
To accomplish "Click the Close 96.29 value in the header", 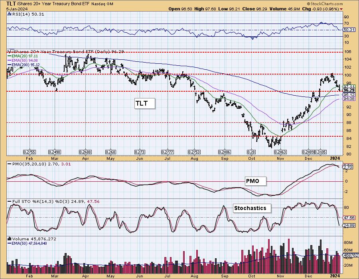I will 255,9.
